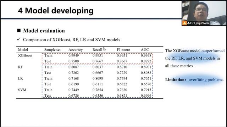Image resolution: width=227 pixels, height=127 pixels.
Task: Click the microphone icon next to Dr.HaijiaWen
Action: (188, 23)
